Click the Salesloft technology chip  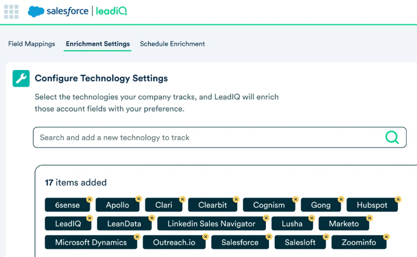(300, 242)
